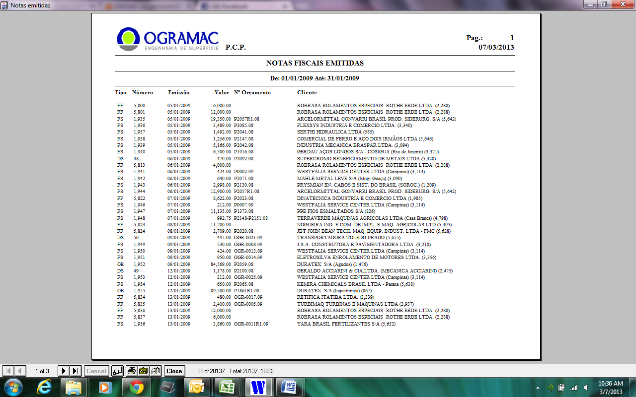Click the '100%' zoom status text
Viewport: 636px width, 397px height.
pos(267,371)
